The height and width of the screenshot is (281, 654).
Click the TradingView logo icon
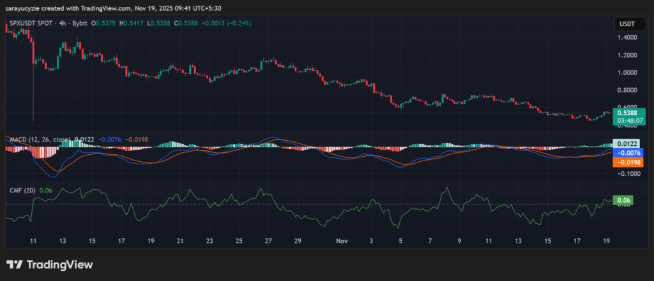pos(15,264)
